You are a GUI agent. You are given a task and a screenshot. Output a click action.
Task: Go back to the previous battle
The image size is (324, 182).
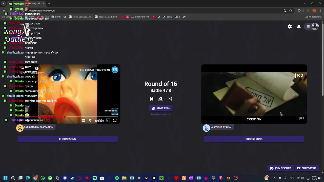(152, 99)
